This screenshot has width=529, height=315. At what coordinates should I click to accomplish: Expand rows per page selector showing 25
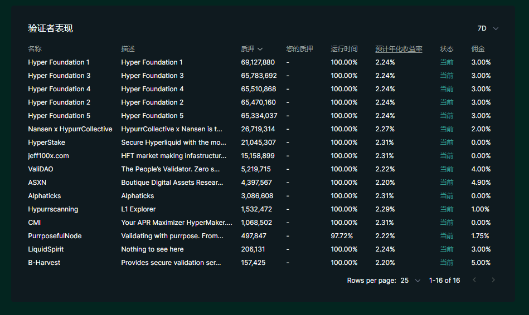411,280
